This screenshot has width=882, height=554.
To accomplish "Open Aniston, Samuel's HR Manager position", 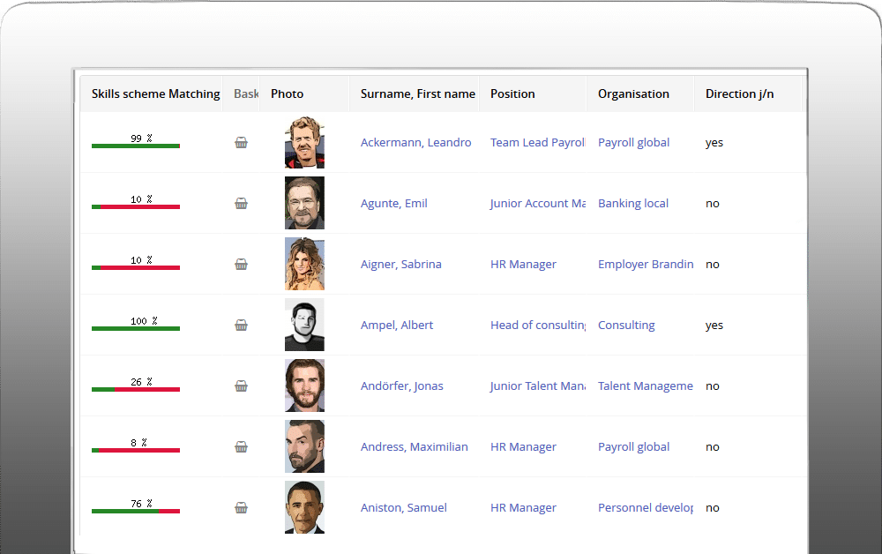I will click(523, 508).
